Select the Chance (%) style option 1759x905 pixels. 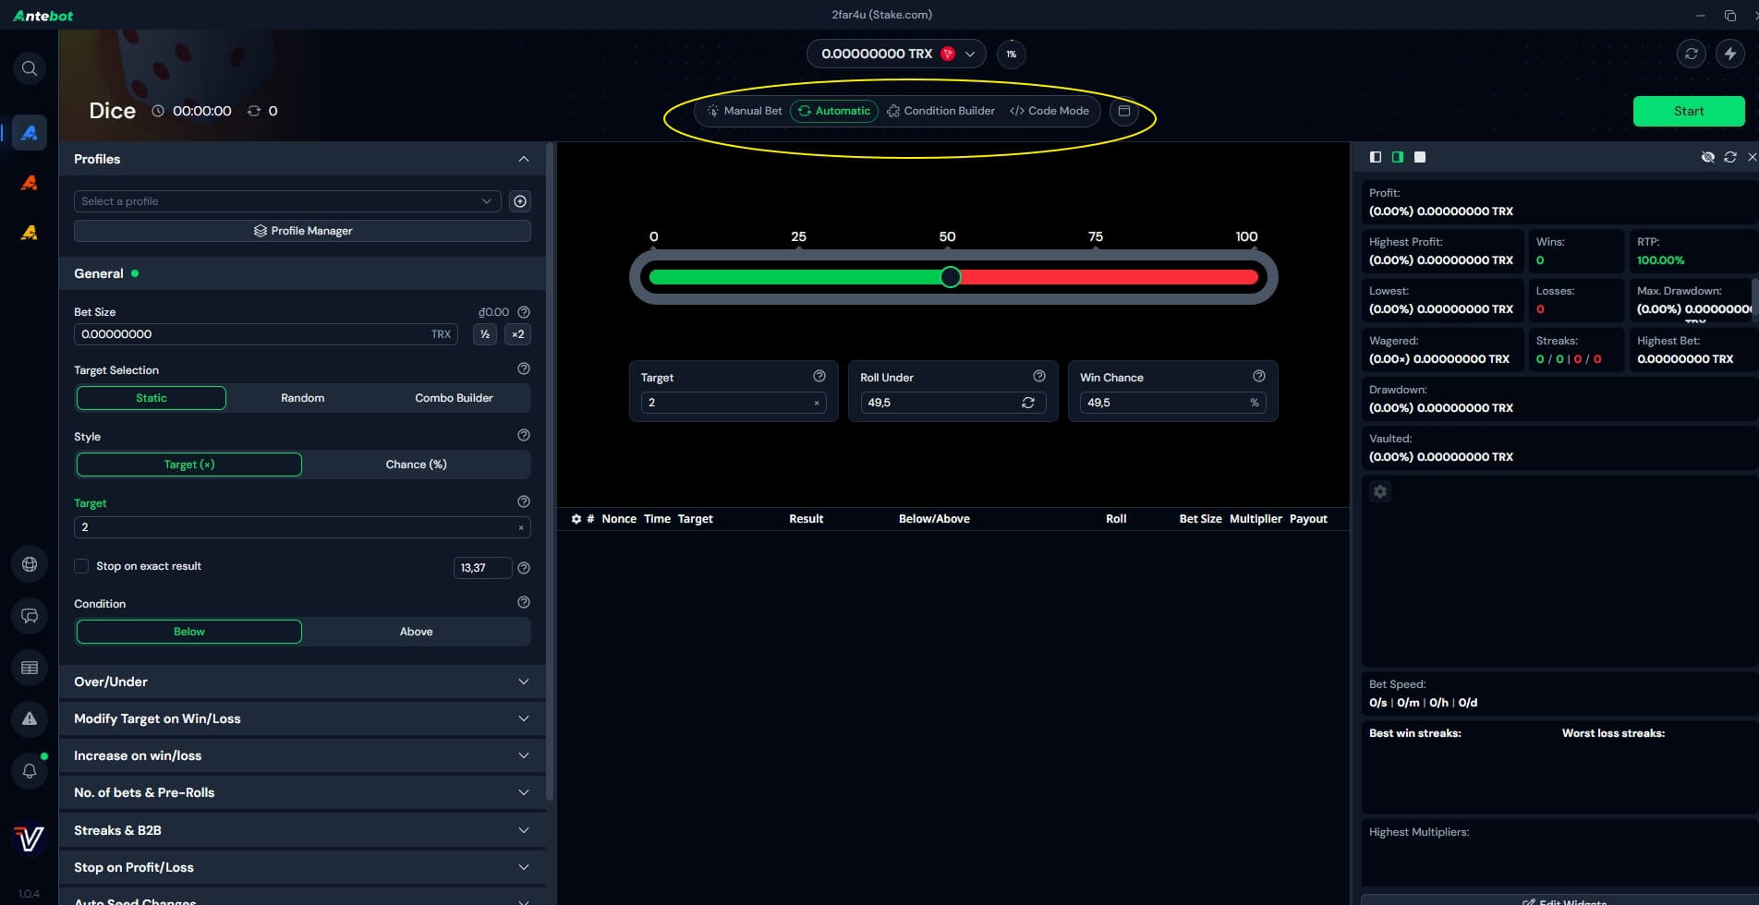[x=417, y=464]
